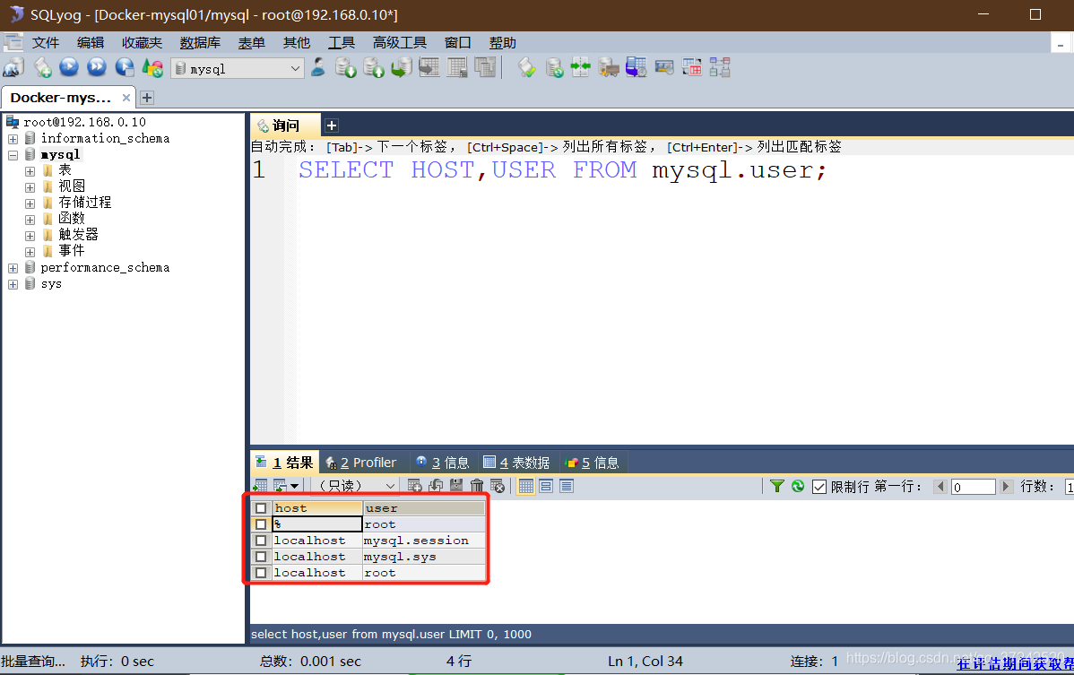
Task: Check the localhost root row checkbox
Action: coord(261,573)
